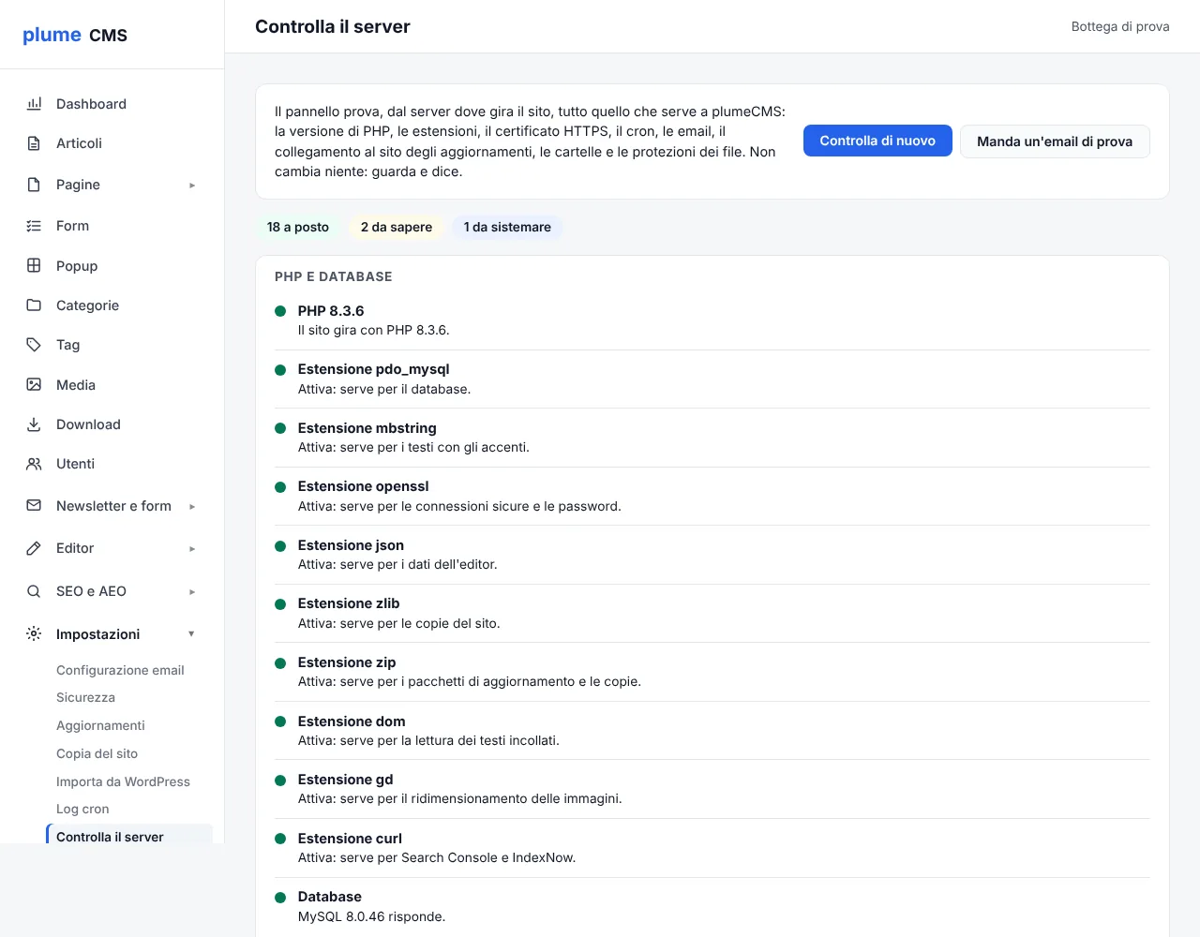The height and width of the screenshot is (937, 1200).
Task: Expand the Pagine submenu arrow
Action: click(192, 186)
